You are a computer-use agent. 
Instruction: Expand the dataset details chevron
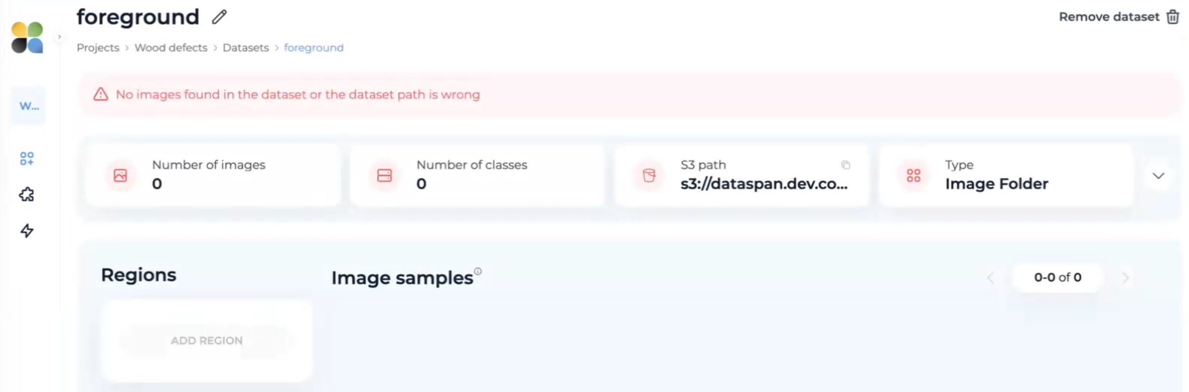point(1158,176)
